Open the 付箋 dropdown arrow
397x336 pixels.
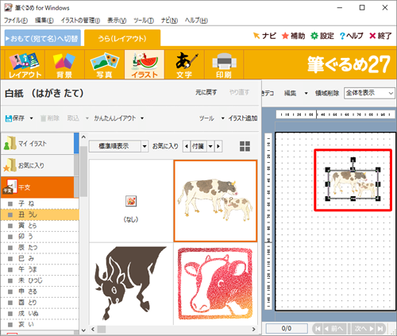[210, 146]
